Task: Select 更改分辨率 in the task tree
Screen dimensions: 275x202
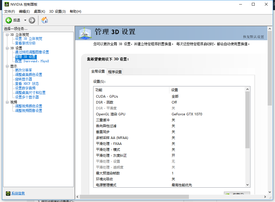Action: click(23, 70)
